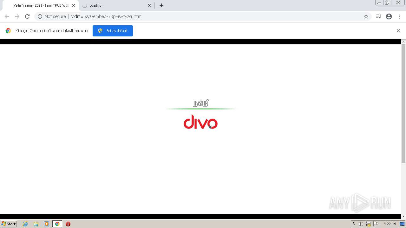Launch Internet Explorer from taskbar
This screenshot has height=228, width=406.
click(25, 224)
